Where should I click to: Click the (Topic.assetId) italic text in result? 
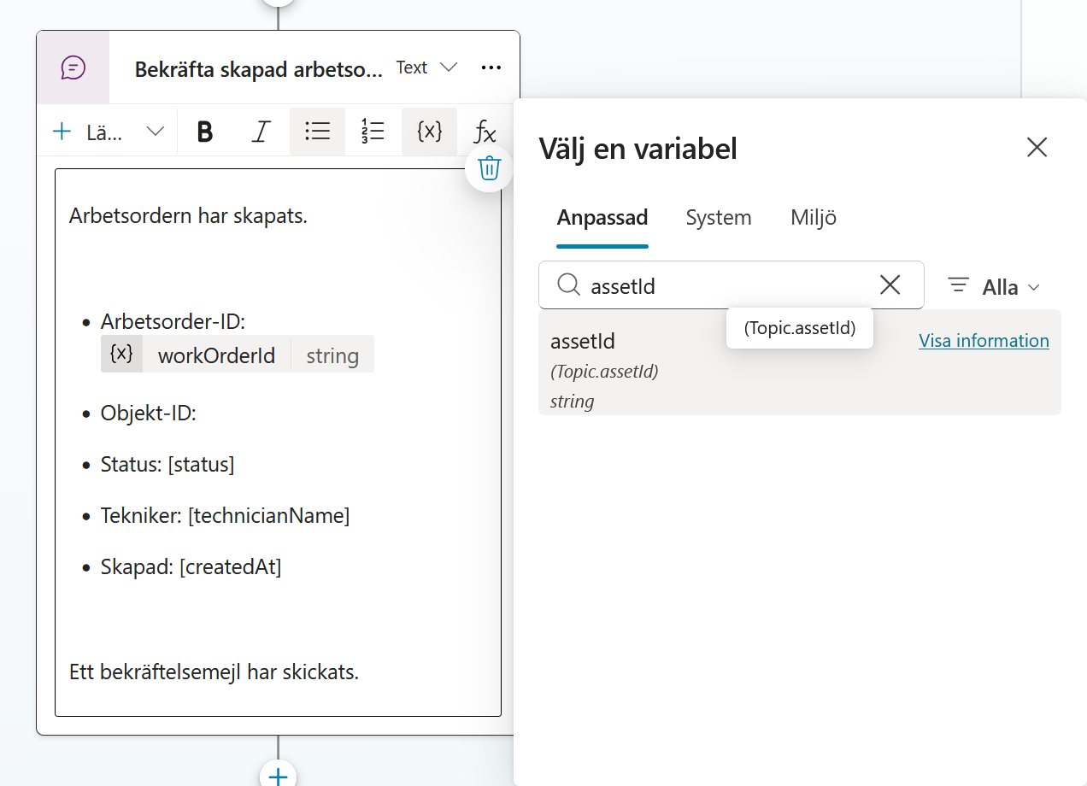coord(604,371)
